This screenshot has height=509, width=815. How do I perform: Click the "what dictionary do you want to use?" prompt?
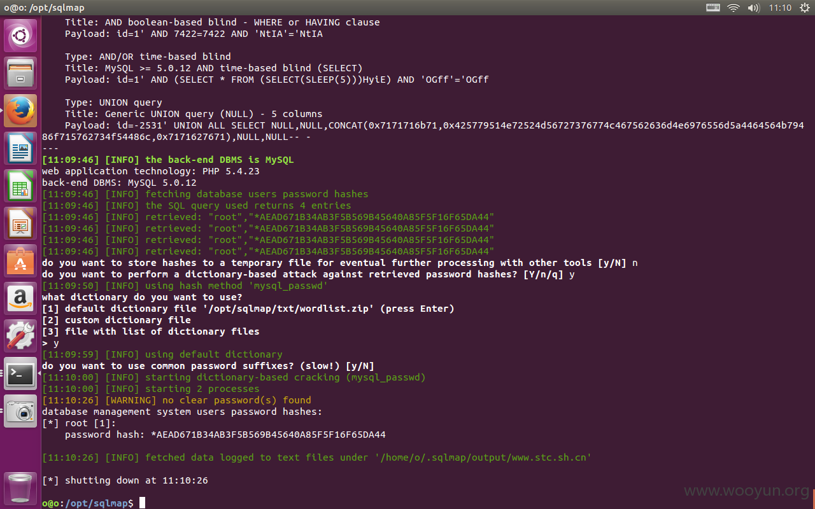(142, 297)
